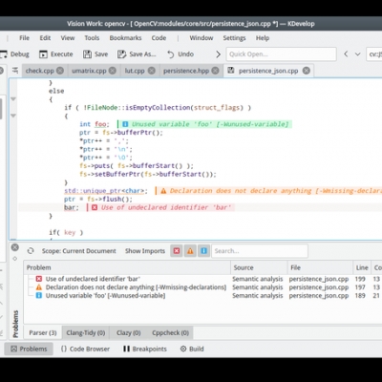Open the Scope: Current Document selector
382x382 pixels.
point(79,251)
